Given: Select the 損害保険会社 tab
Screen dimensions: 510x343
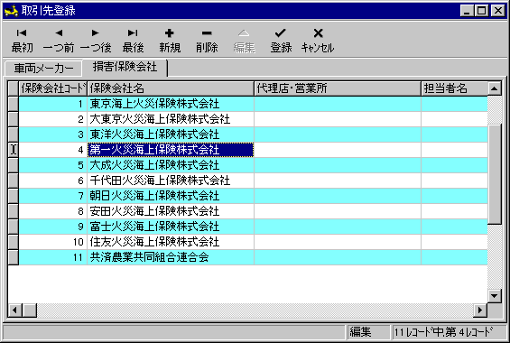Looking at the screenshot, I should pyautogui.click(x=125, y=67).
